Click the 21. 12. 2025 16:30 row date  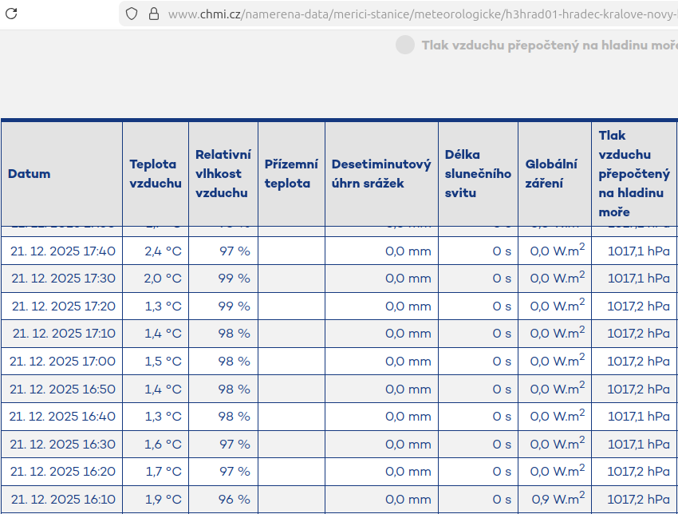coord(63,445)
